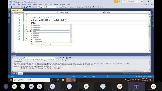The width and height of the screenshot is (162, 91).
Task: Open the Add to Source Control menu
Action: tap(145, 76)
